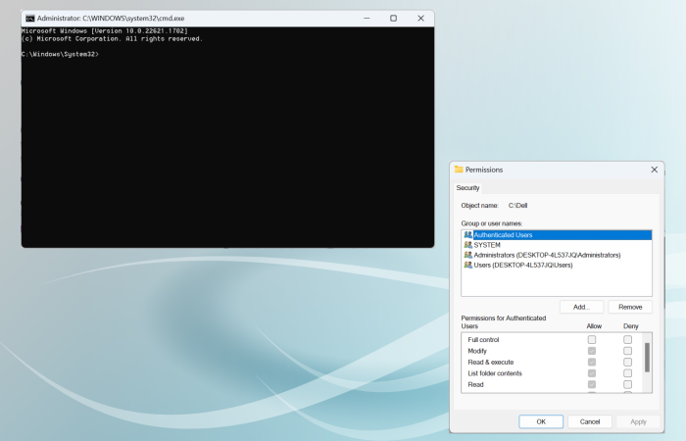The image size is (686, 441).
Task: Click the Add... button
Action: coord(581,307)
